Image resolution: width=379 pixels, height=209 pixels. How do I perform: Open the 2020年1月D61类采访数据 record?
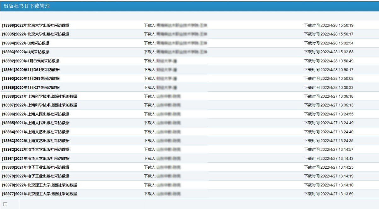pos(31,70)
